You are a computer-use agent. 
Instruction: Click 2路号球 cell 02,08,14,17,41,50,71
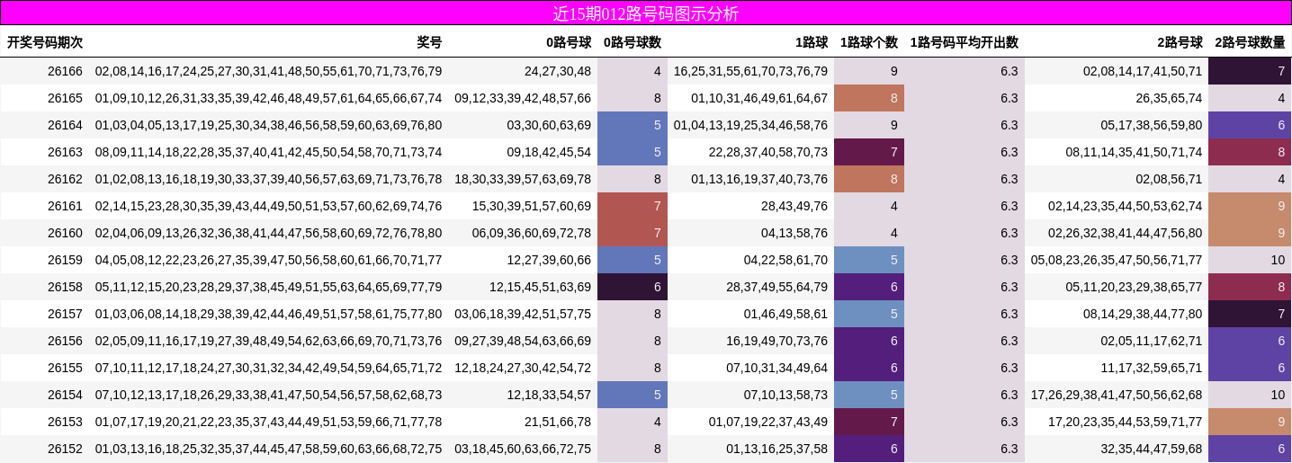pos(1143,71)
